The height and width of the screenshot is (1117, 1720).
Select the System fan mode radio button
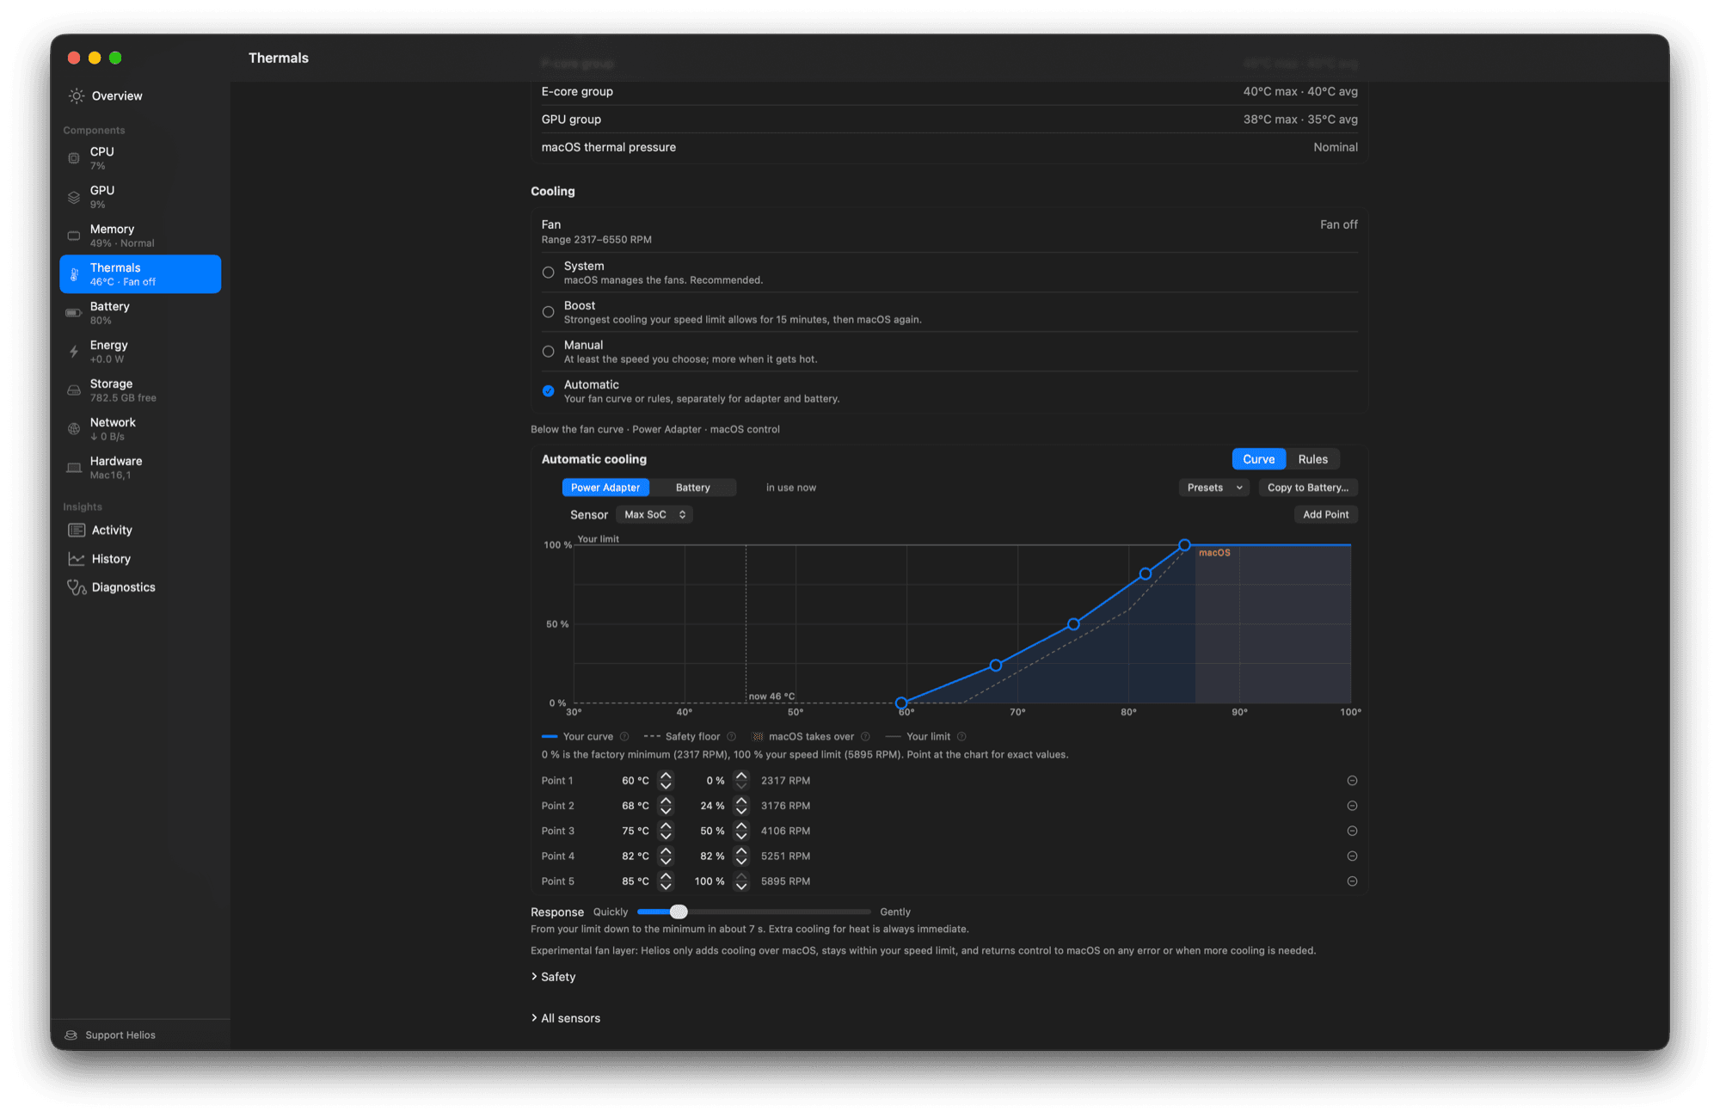pos(548,273)
